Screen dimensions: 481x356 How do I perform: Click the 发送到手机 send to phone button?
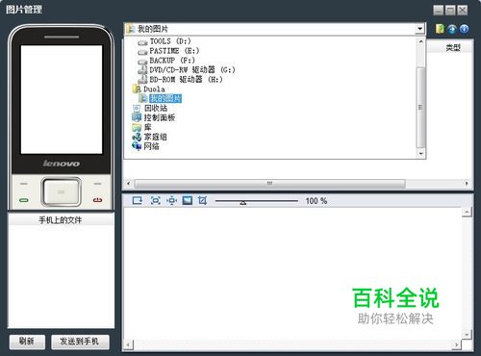click(x=80, y=342)
